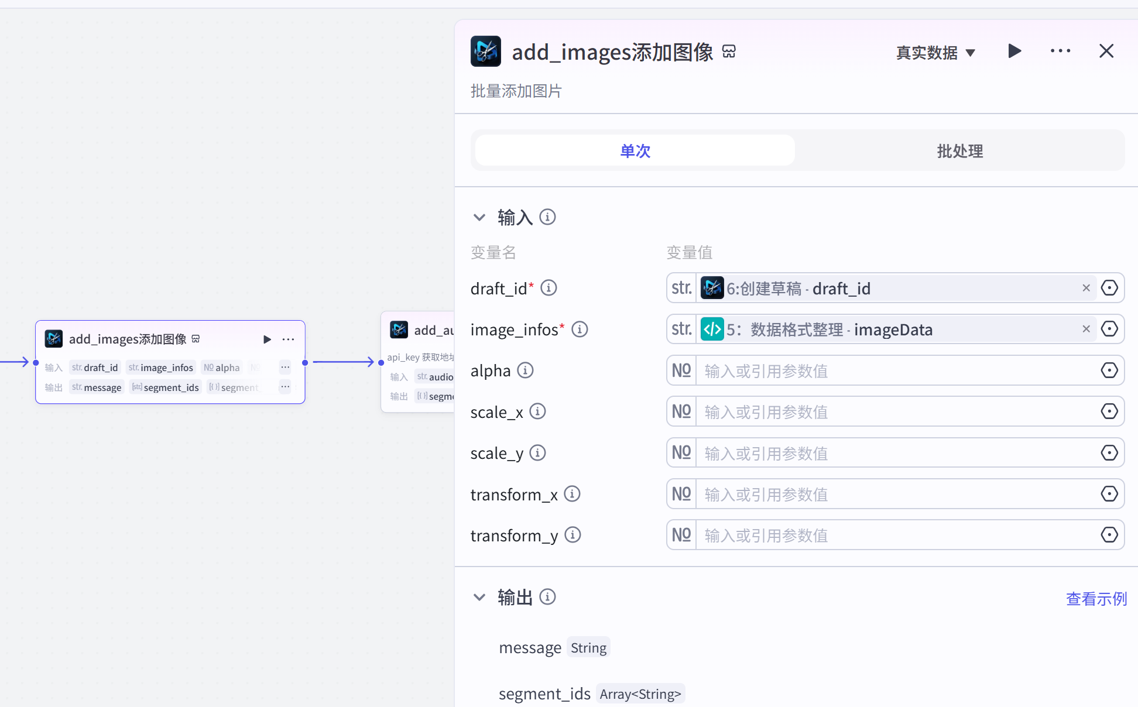Click the canvas add_images node logo icon
This screenshot has width=1138, height=707.
(x=54, y=339)
